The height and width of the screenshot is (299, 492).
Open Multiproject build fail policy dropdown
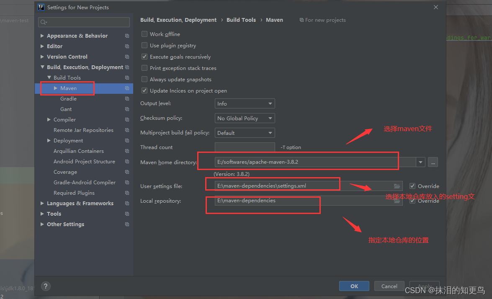(245, 133)
